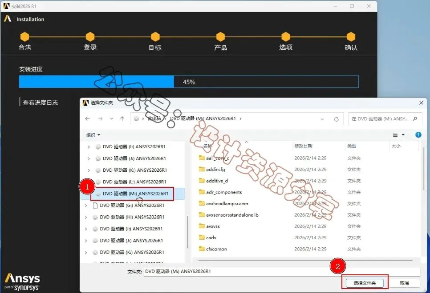This screenshot has height=293, width=430.
Task: Click the cfxcomon folder icon
Action: tap(202, 249)
